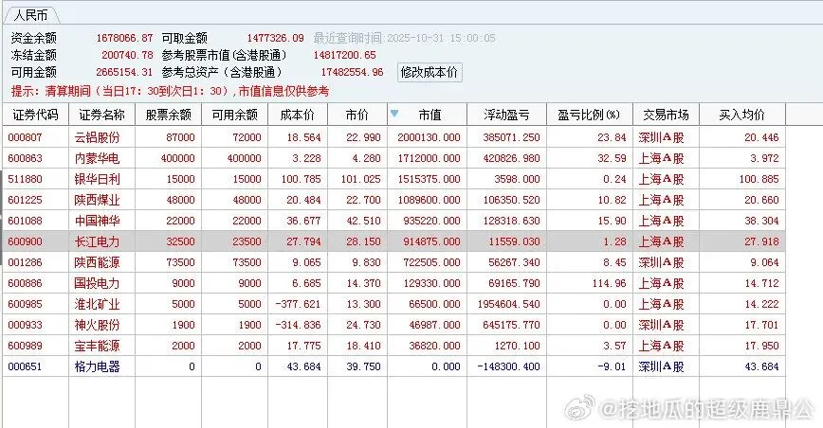Sort by 证券代码 column header
The image size is (823, 428).
coord(35,115)
